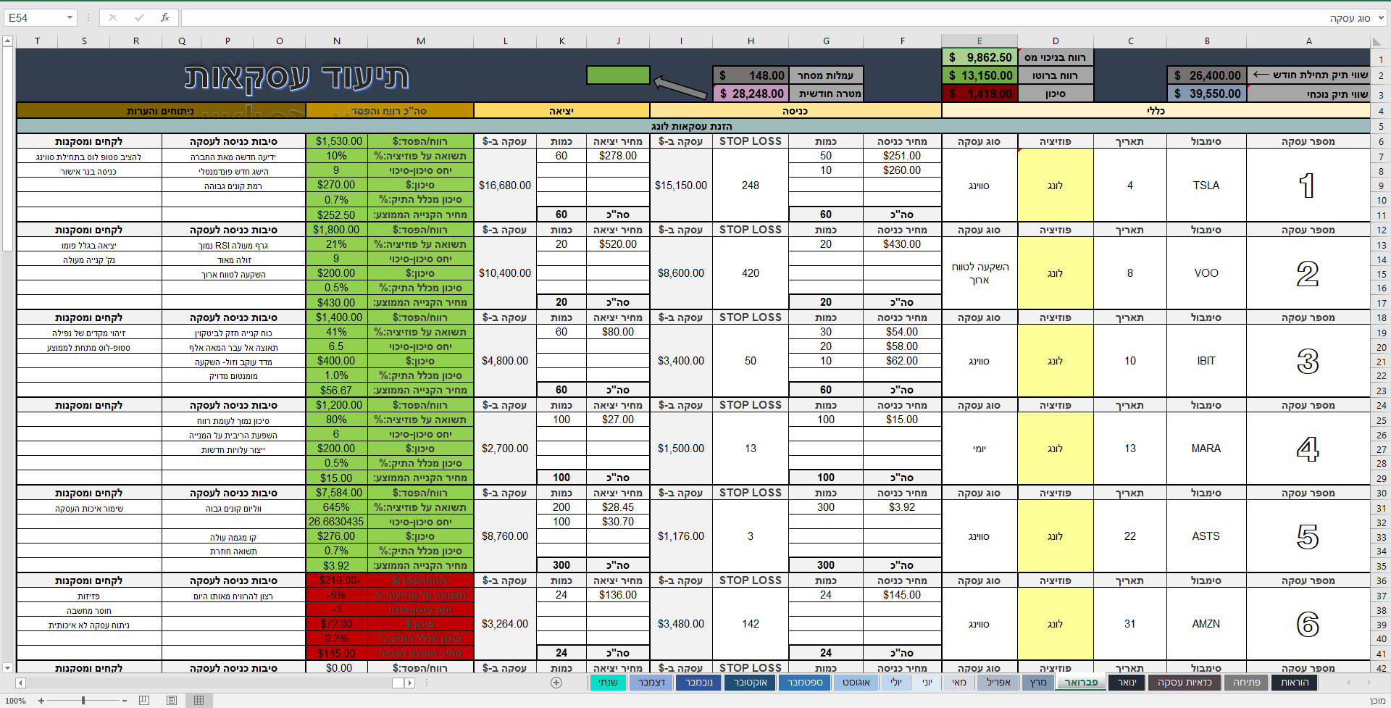Add a new sheet with the plus icon
Viewport: 1391px width, 708px height.
point(556,683)
